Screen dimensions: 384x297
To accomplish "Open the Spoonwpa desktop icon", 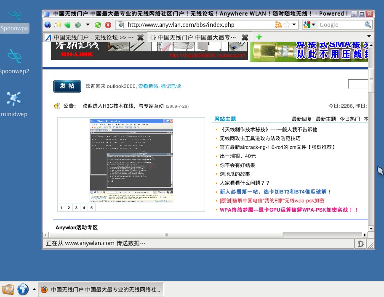I will (14, 21).
